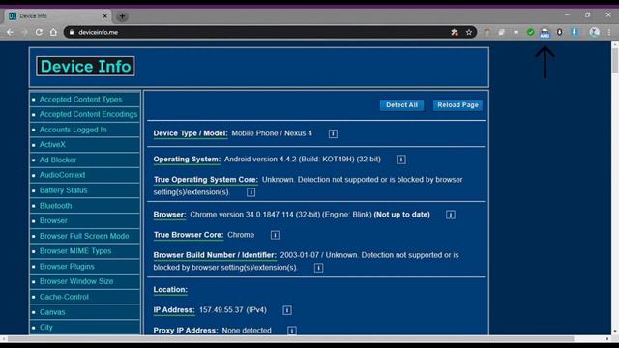Click the Operating System label
The image size is (619, 348).
point(187,159)
